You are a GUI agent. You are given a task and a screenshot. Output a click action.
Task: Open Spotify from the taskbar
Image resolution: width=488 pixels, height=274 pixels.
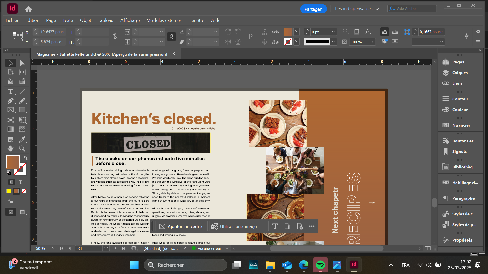pyautogui.click(x=321, y=265)
